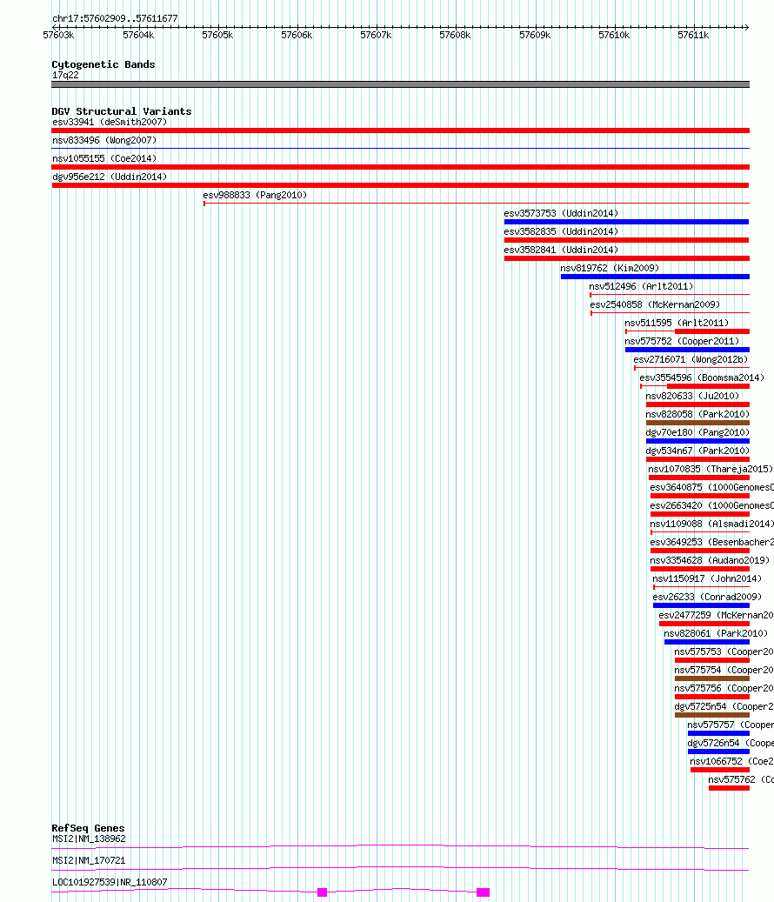Select dgv534n67 (Park2010) label
This screenshot has height=902, width=774.
tap(697, 451)
